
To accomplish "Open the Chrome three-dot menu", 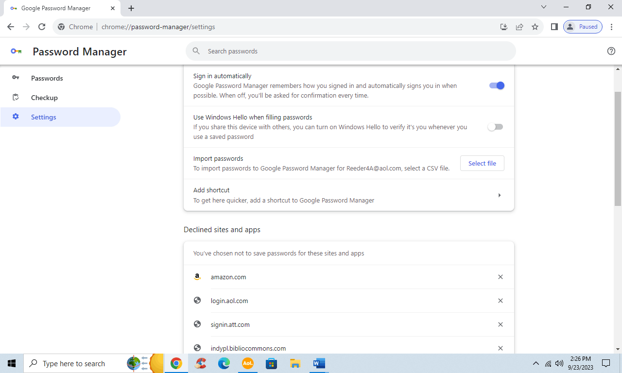I will click(x=611, y=27).
